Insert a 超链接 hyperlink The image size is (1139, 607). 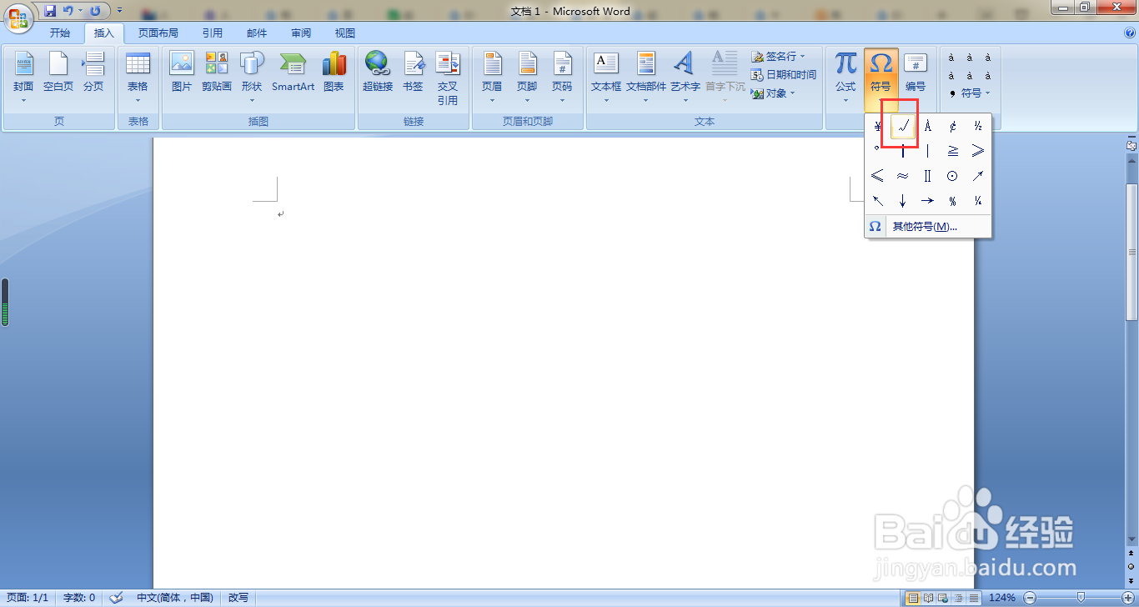click(x=378, y=72)
